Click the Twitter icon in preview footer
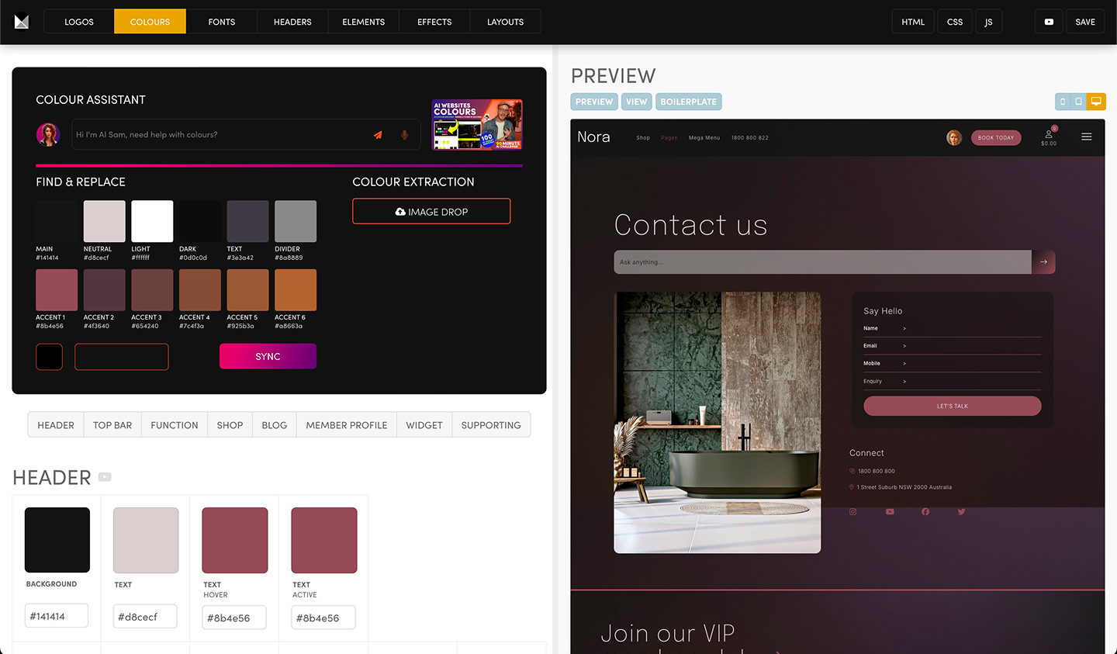Image resolution: width=1117 pixels, height=654 pixels. coord(961,512)
